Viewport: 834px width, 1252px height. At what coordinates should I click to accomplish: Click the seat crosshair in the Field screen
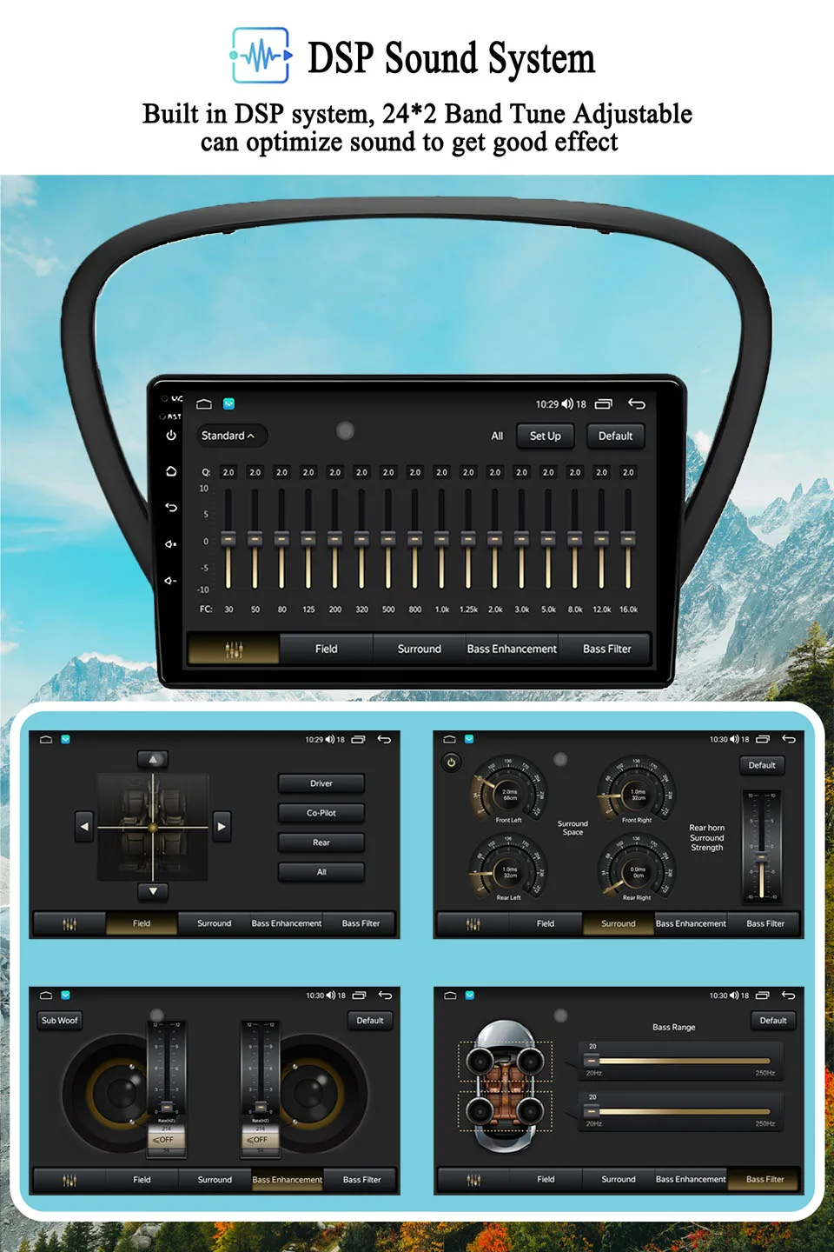[153, 827]
